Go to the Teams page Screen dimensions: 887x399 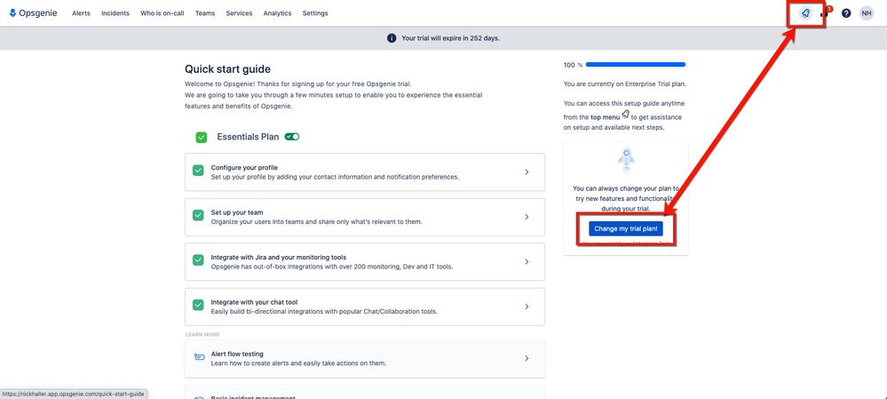pos(205,13)
